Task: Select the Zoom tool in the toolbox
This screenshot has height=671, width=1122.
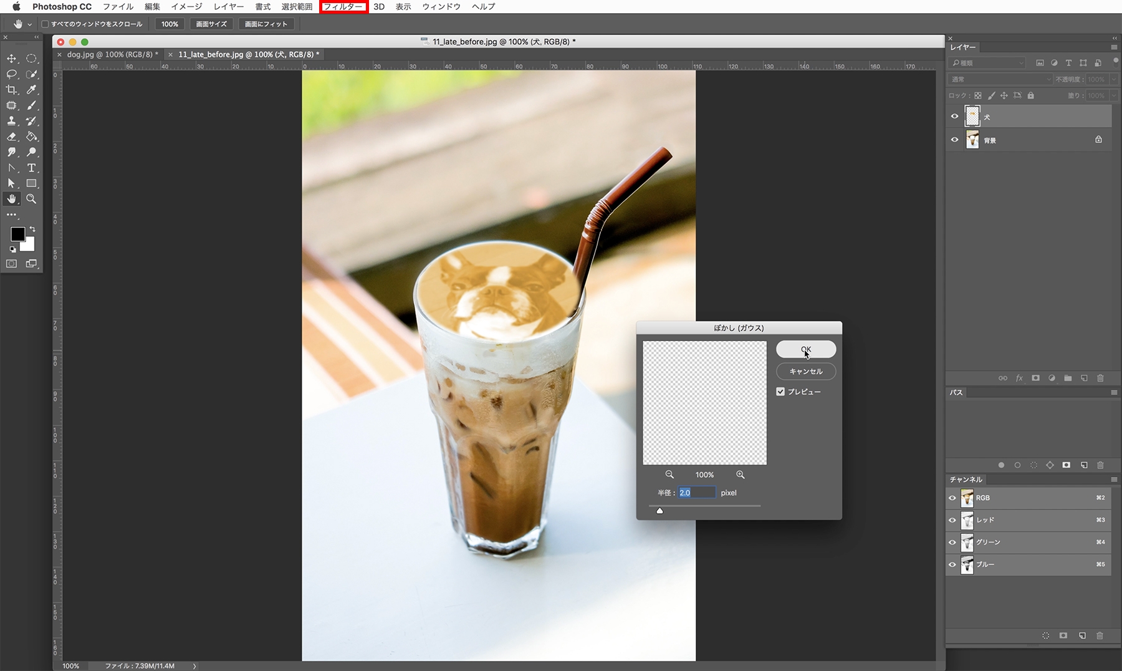Action: point(31,199)
